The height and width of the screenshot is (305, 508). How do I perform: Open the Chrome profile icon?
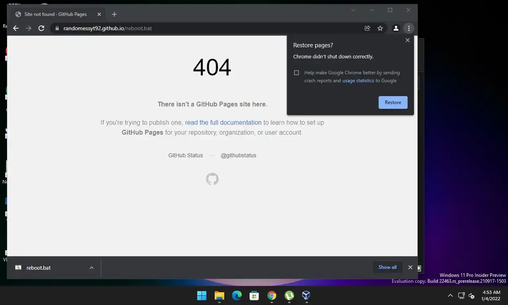[396, 28]
